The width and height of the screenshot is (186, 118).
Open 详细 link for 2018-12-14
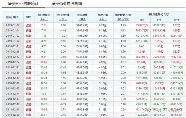pyautogui.click(x=29, y=94)
